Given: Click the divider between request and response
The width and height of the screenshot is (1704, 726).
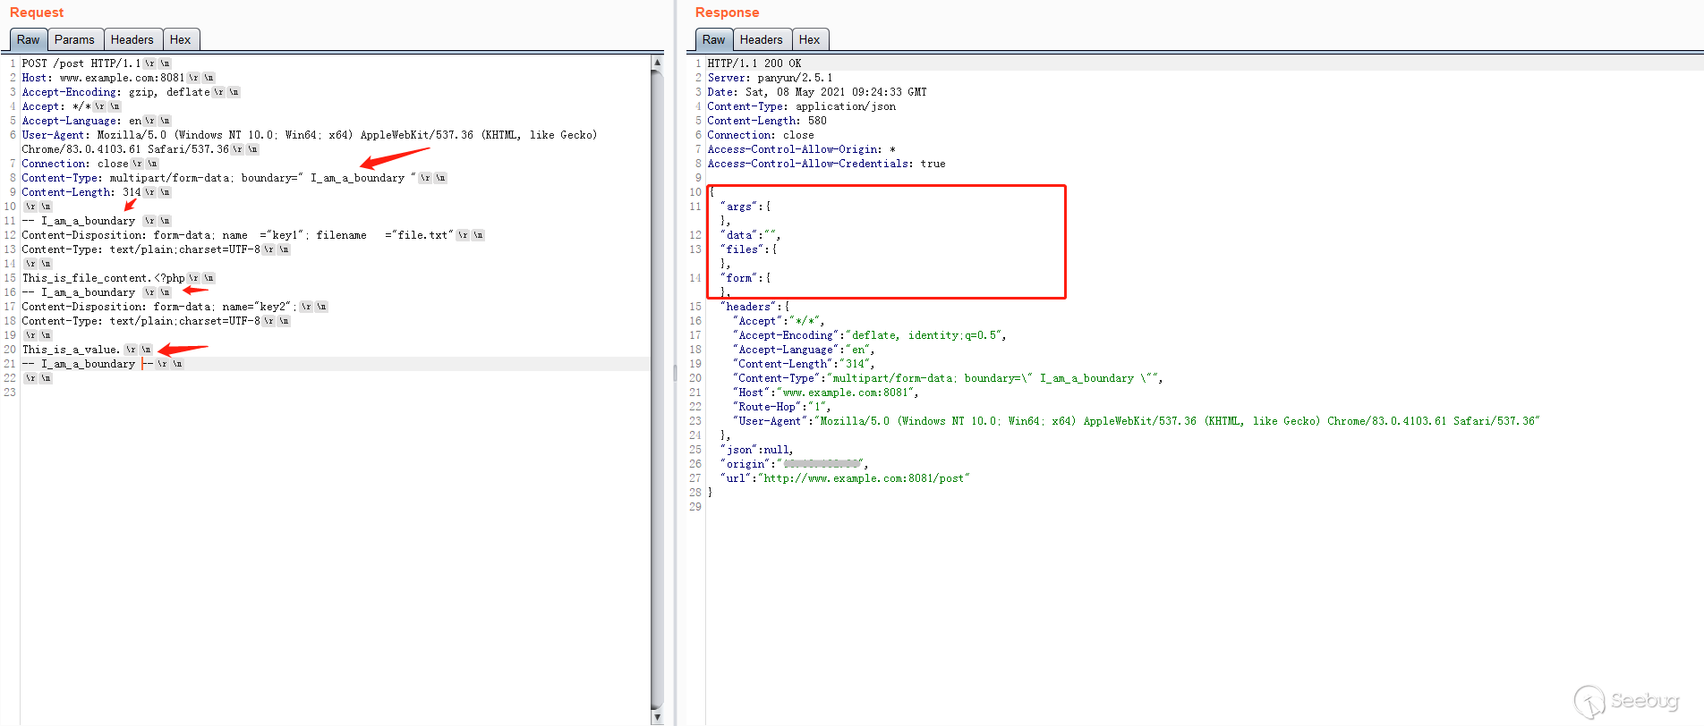Looking at the screenshot, I should 676,372.
